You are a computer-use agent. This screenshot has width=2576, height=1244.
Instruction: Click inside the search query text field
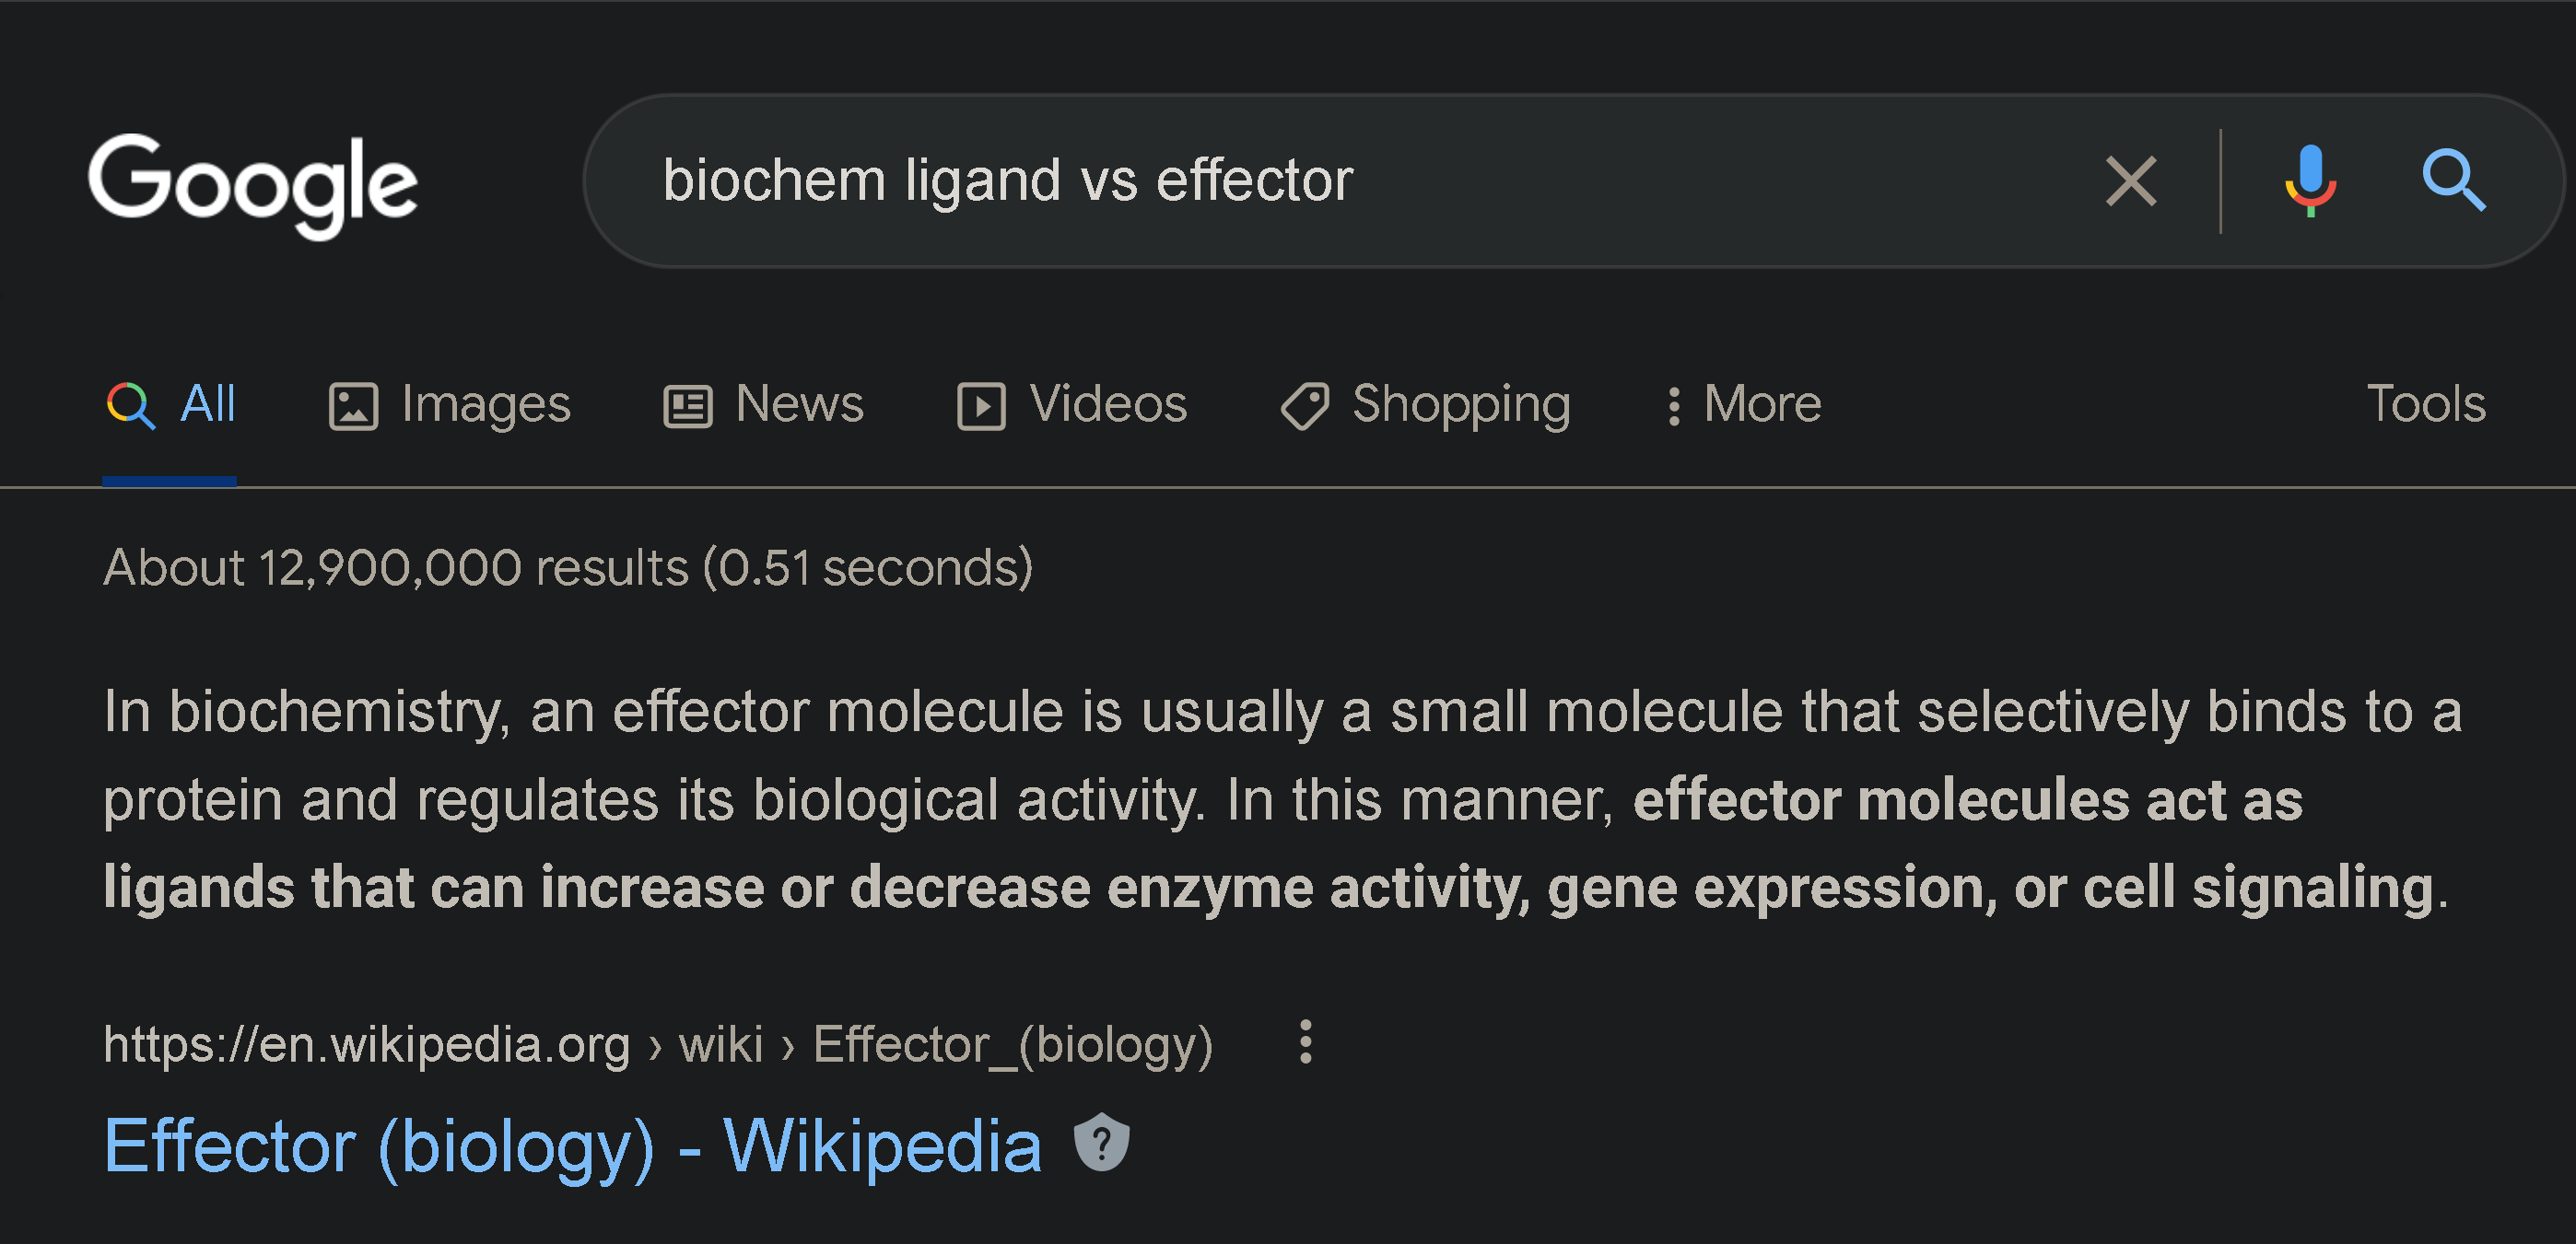click(1300, 181)
